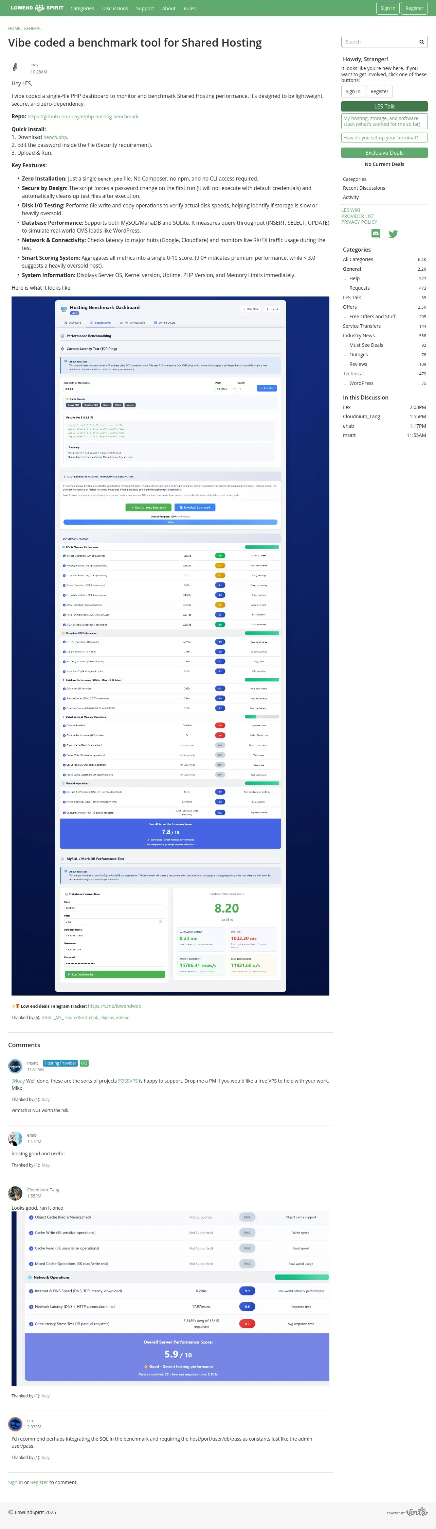Open Support in the top navigation
This screenshot has height=1529, width=436.
(145, 8)
